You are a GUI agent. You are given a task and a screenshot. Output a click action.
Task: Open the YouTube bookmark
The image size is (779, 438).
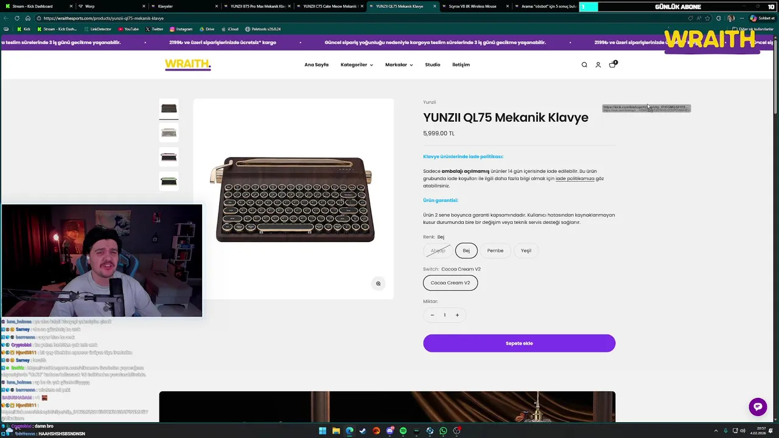click(128, 29)
